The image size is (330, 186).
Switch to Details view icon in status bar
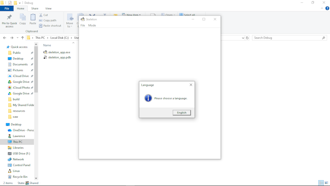321,183
